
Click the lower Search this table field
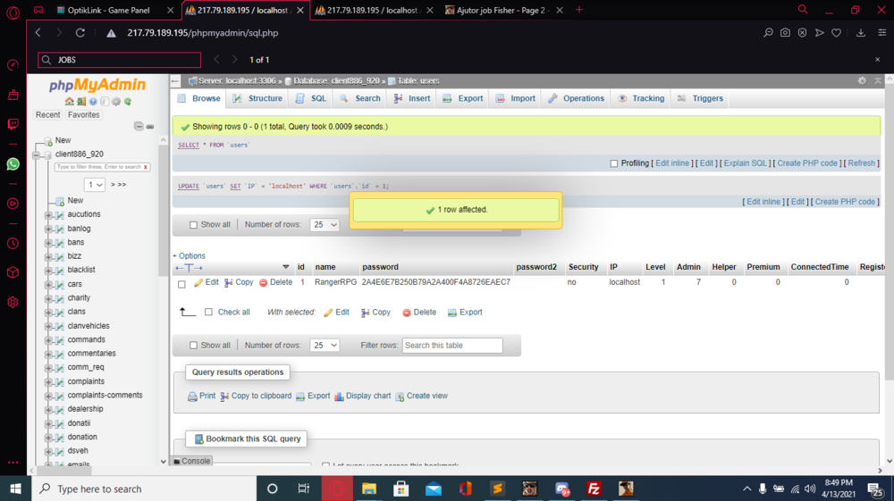pyautogui.click(x=452, y=346)
